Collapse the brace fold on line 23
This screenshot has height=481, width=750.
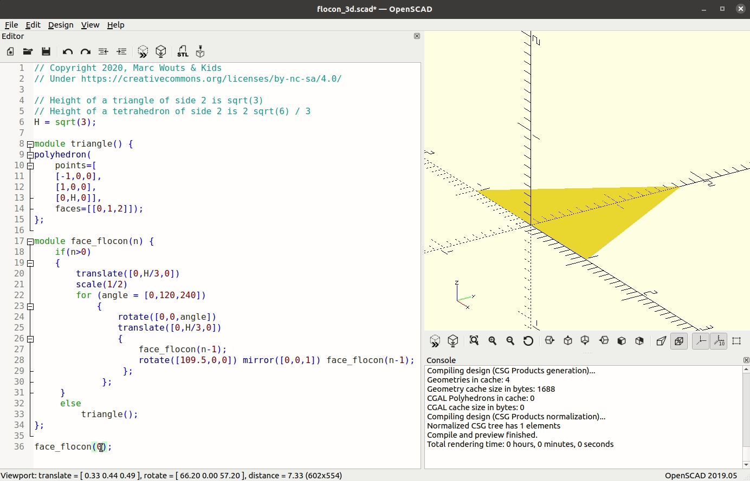(30, 307)
